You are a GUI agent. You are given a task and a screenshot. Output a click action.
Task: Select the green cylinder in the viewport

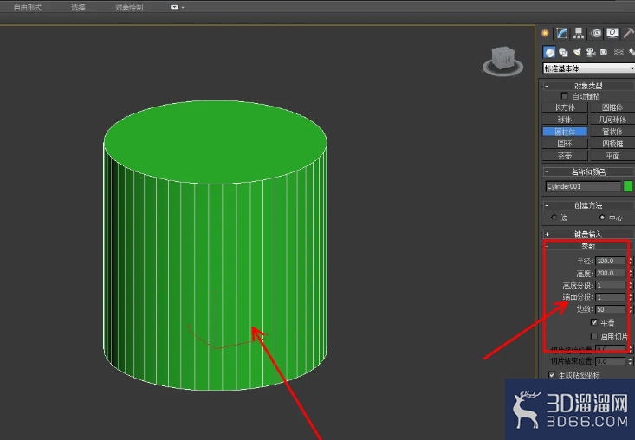(216, 245)
